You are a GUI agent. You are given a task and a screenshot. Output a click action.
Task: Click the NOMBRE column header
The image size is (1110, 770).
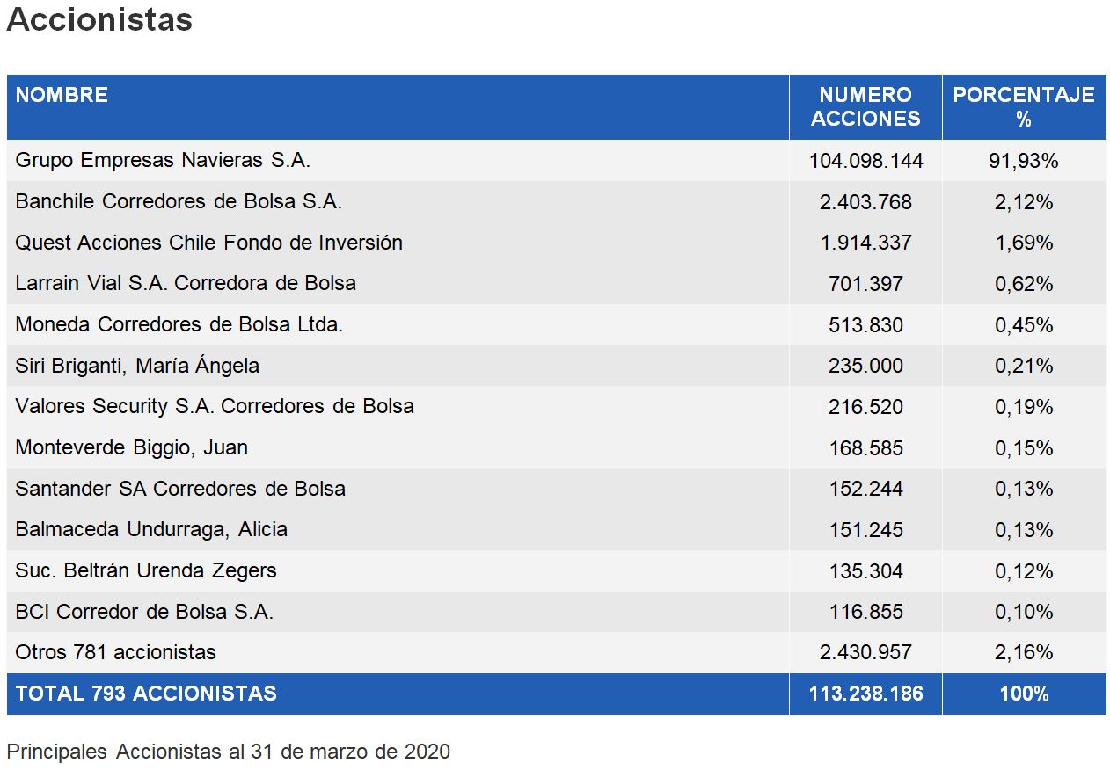62,95
